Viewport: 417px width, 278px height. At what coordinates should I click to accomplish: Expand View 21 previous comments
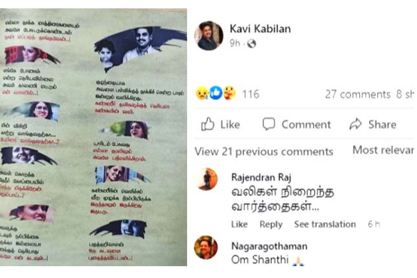264,152
